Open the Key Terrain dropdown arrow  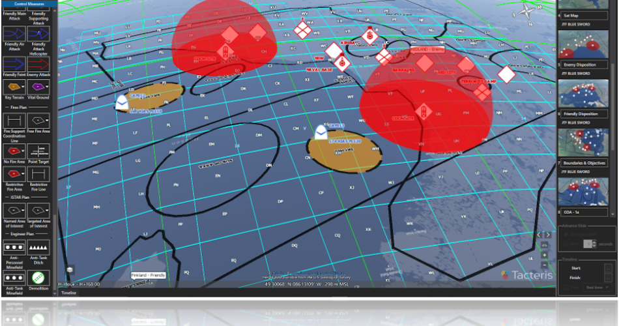(23, 87)
